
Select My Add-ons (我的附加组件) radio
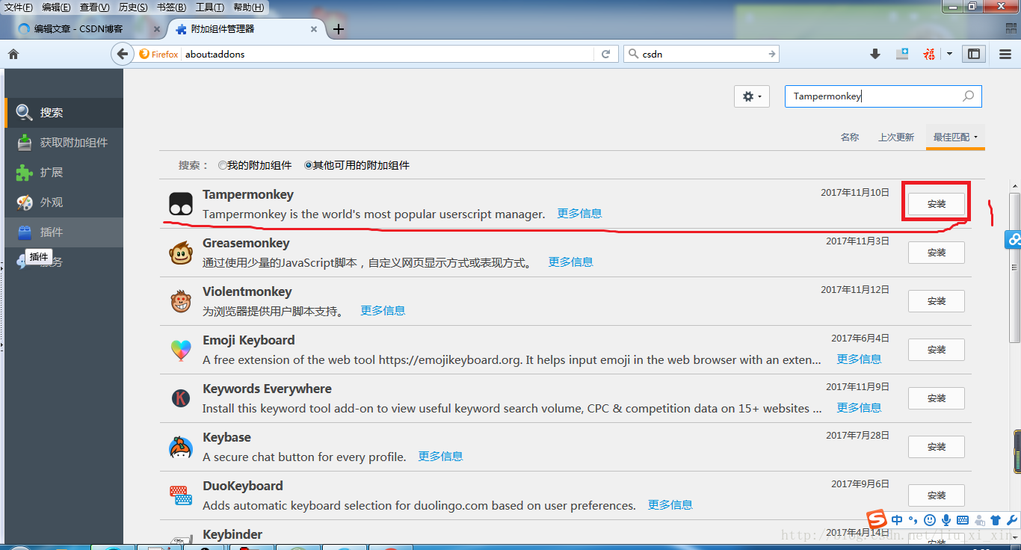point(222,165)
